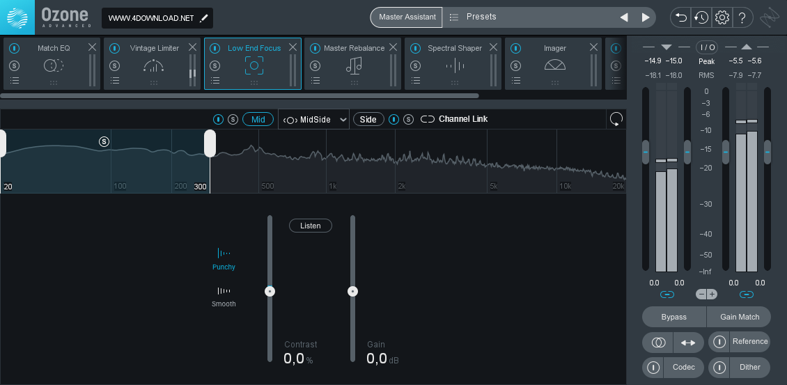This screenshot has width=787, height=385.
Task: Toggle power for Low End Focus module
Action: tap(215, 48)
